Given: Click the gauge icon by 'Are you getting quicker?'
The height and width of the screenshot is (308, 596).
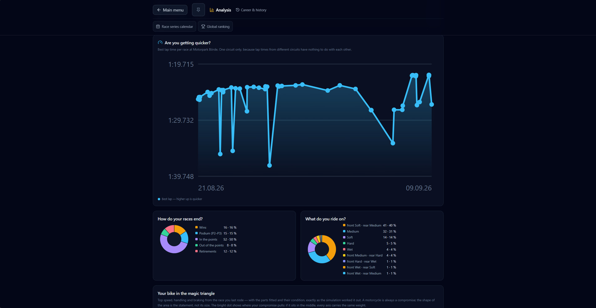Looking at the screenshot, I should click(x=160, y=43).
